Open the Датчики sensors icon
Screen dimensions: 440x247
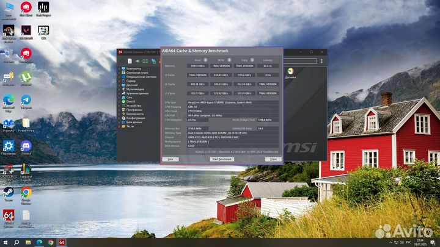click(x=290, y=72)
